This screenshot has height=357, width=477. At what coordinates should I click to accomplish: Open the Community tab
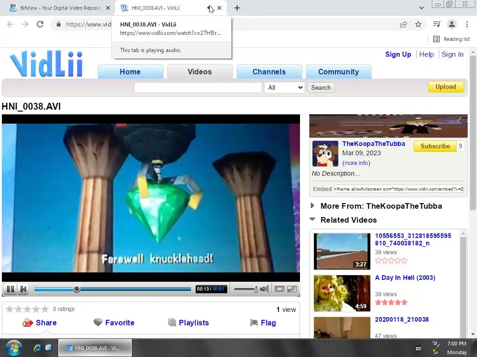[x=339, y=72]
